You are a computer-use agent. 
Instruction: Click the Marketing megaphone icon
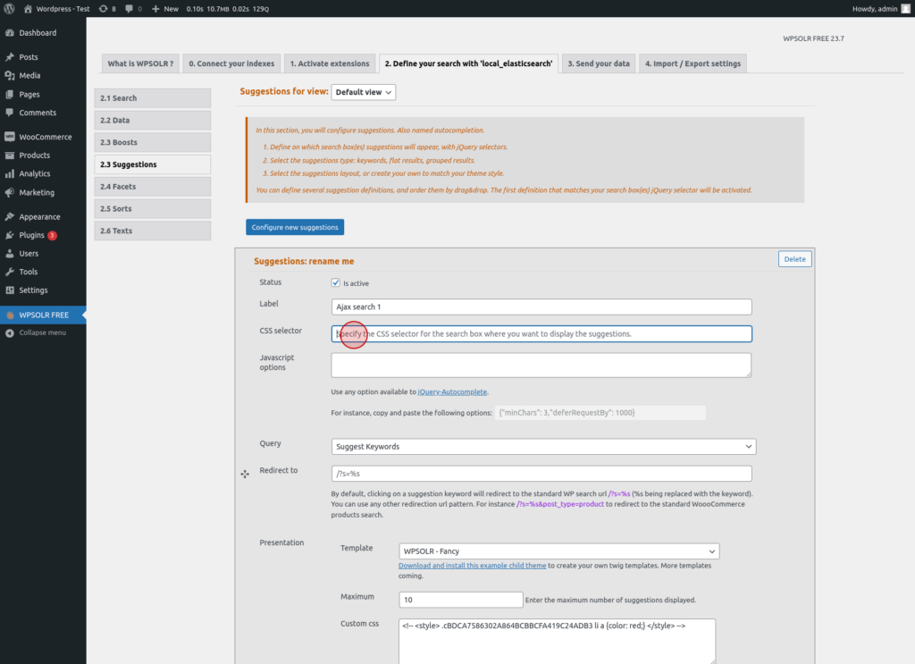click(9, 192)
